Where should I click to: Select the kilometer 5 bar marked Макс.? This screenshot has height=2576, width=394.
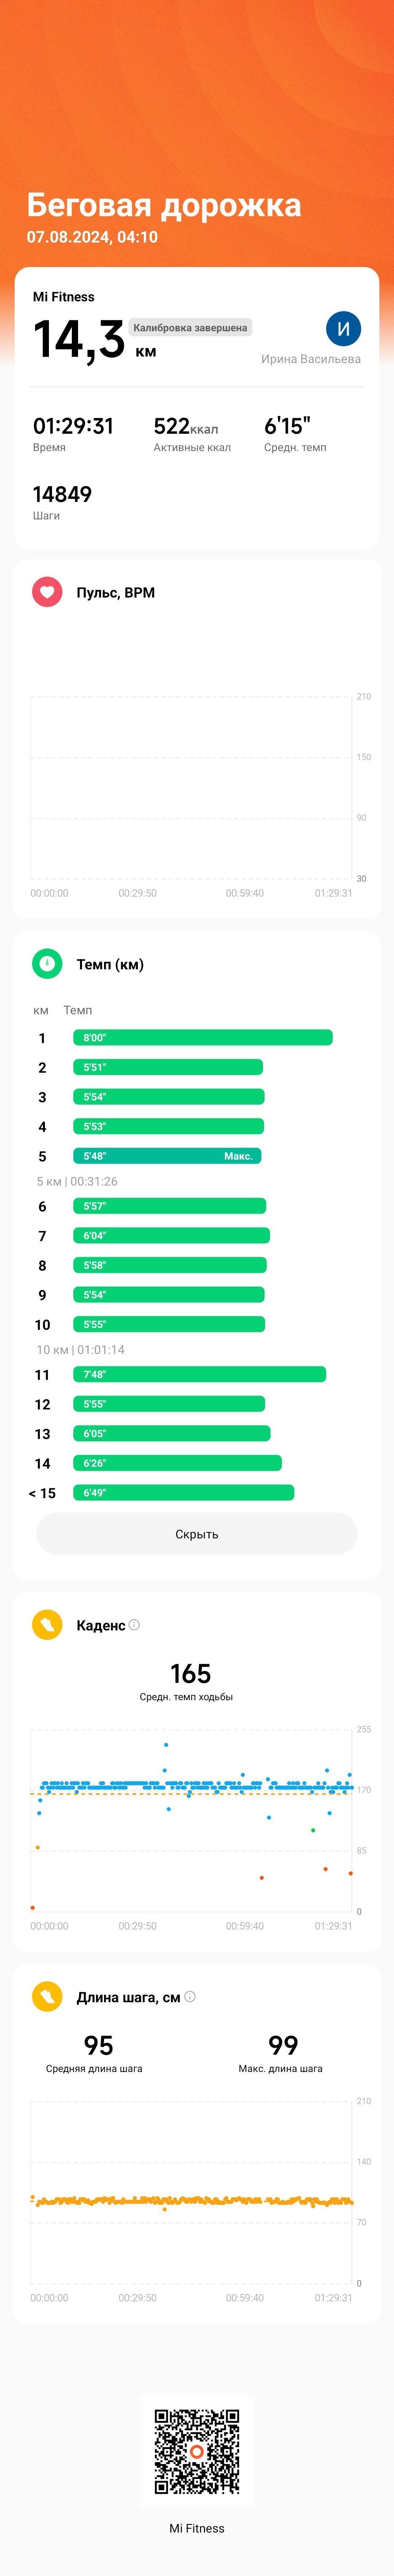[x=167, y=1156]
